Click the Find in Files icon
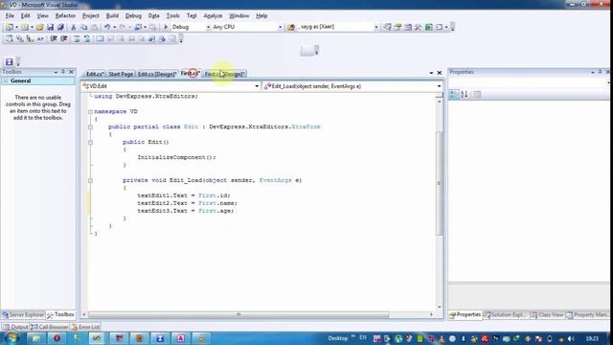The width and height of the screenshot is (613, 345). [x=291, y=27]
